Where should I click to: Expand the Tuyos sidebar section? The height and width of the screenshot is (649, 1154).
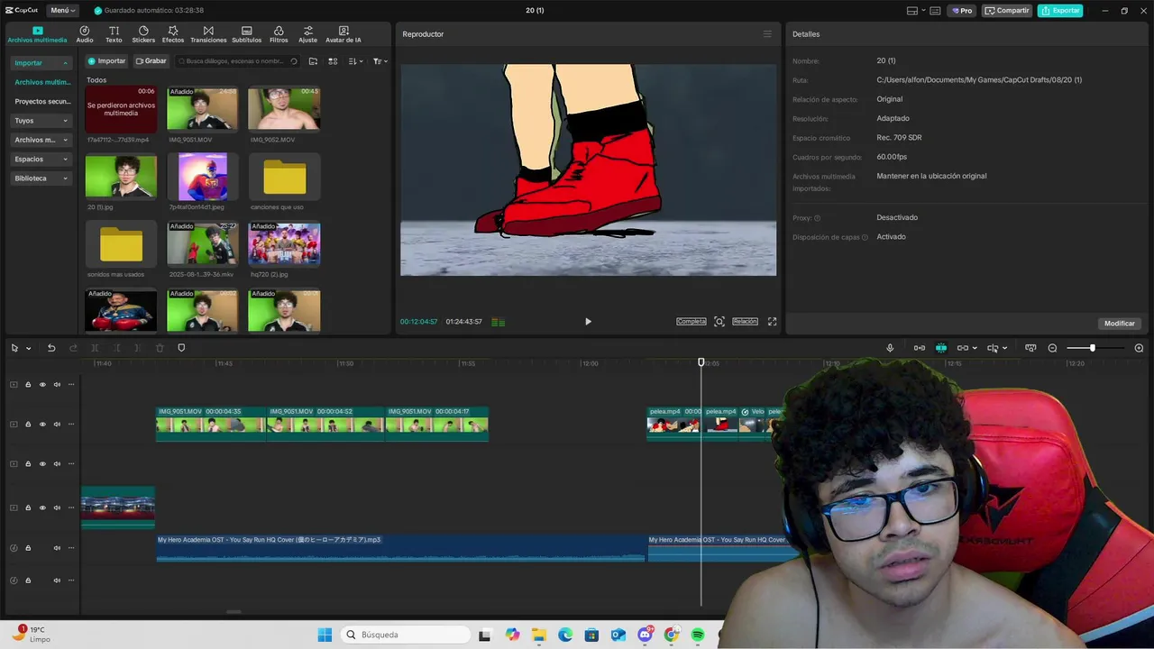click(x=41, y=121)
